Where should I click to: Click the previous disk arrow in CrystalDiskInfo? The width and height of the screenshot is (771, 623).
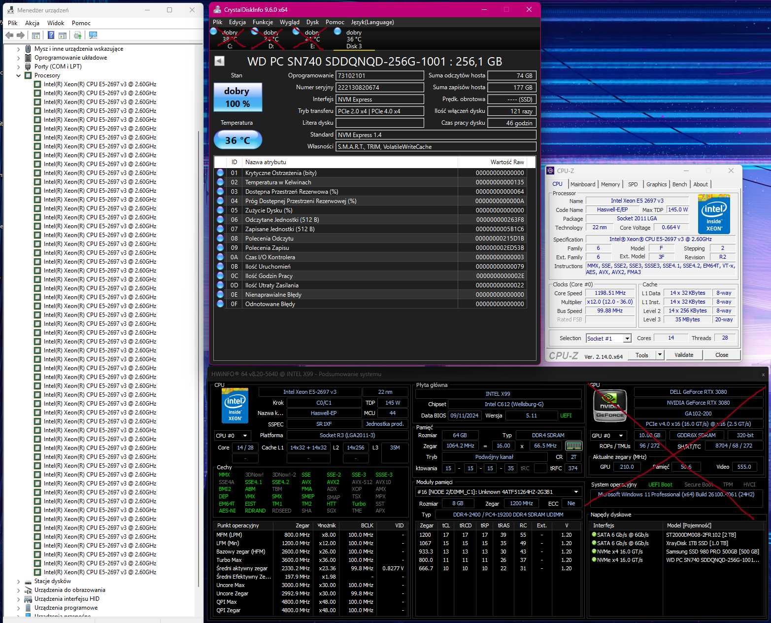[220, 61]
